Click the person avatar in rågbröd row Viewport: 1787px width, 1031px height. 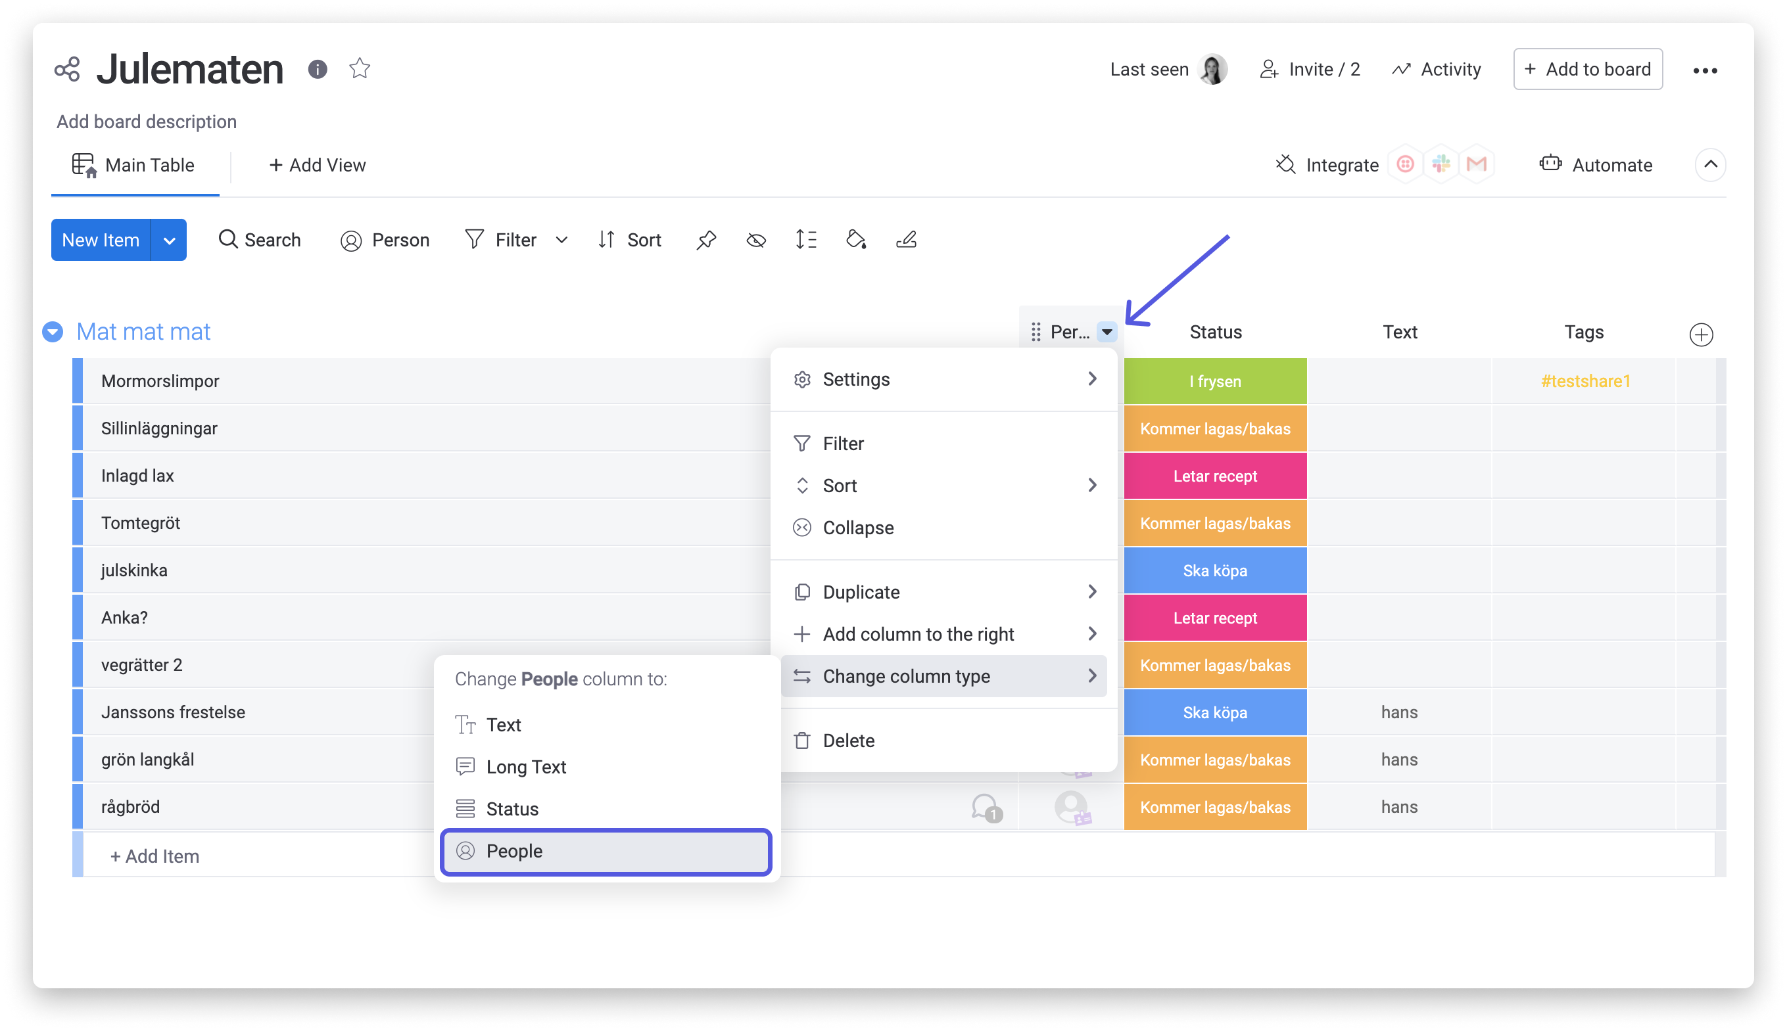pos(1072,807)
